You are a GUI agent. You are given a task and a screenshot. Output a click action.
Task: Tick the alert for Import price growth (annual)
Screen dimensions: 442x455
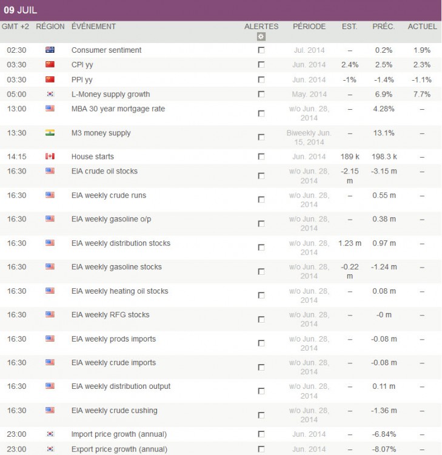point(261,434)
